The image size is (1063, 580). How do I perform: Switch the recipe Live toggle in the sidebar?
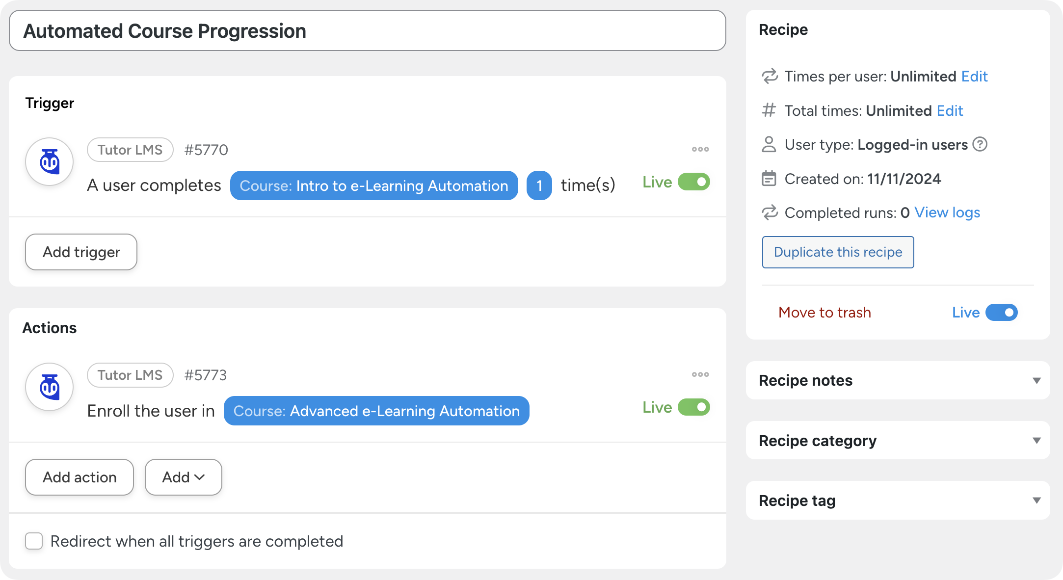(1001, 313)
